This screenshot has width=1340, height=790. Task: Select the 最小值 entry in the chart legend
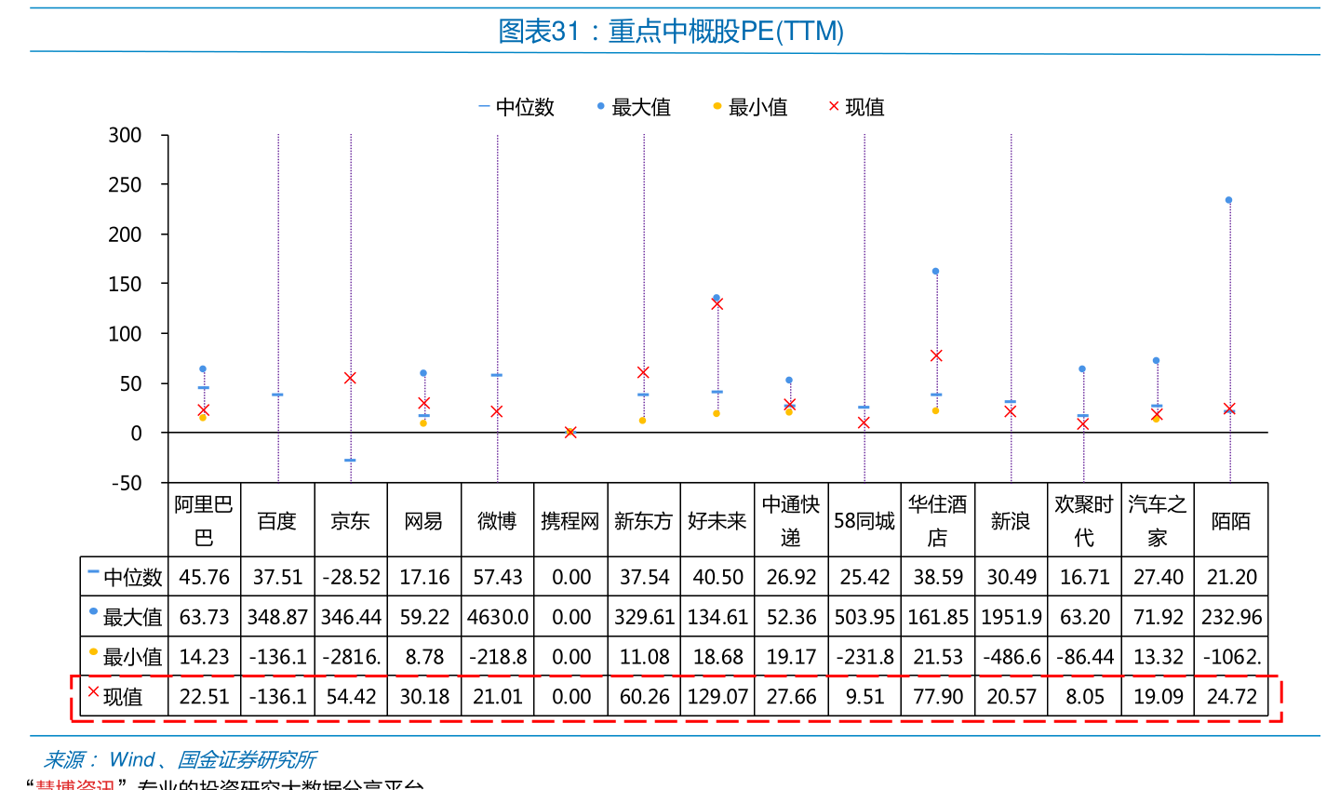[750, 107]
